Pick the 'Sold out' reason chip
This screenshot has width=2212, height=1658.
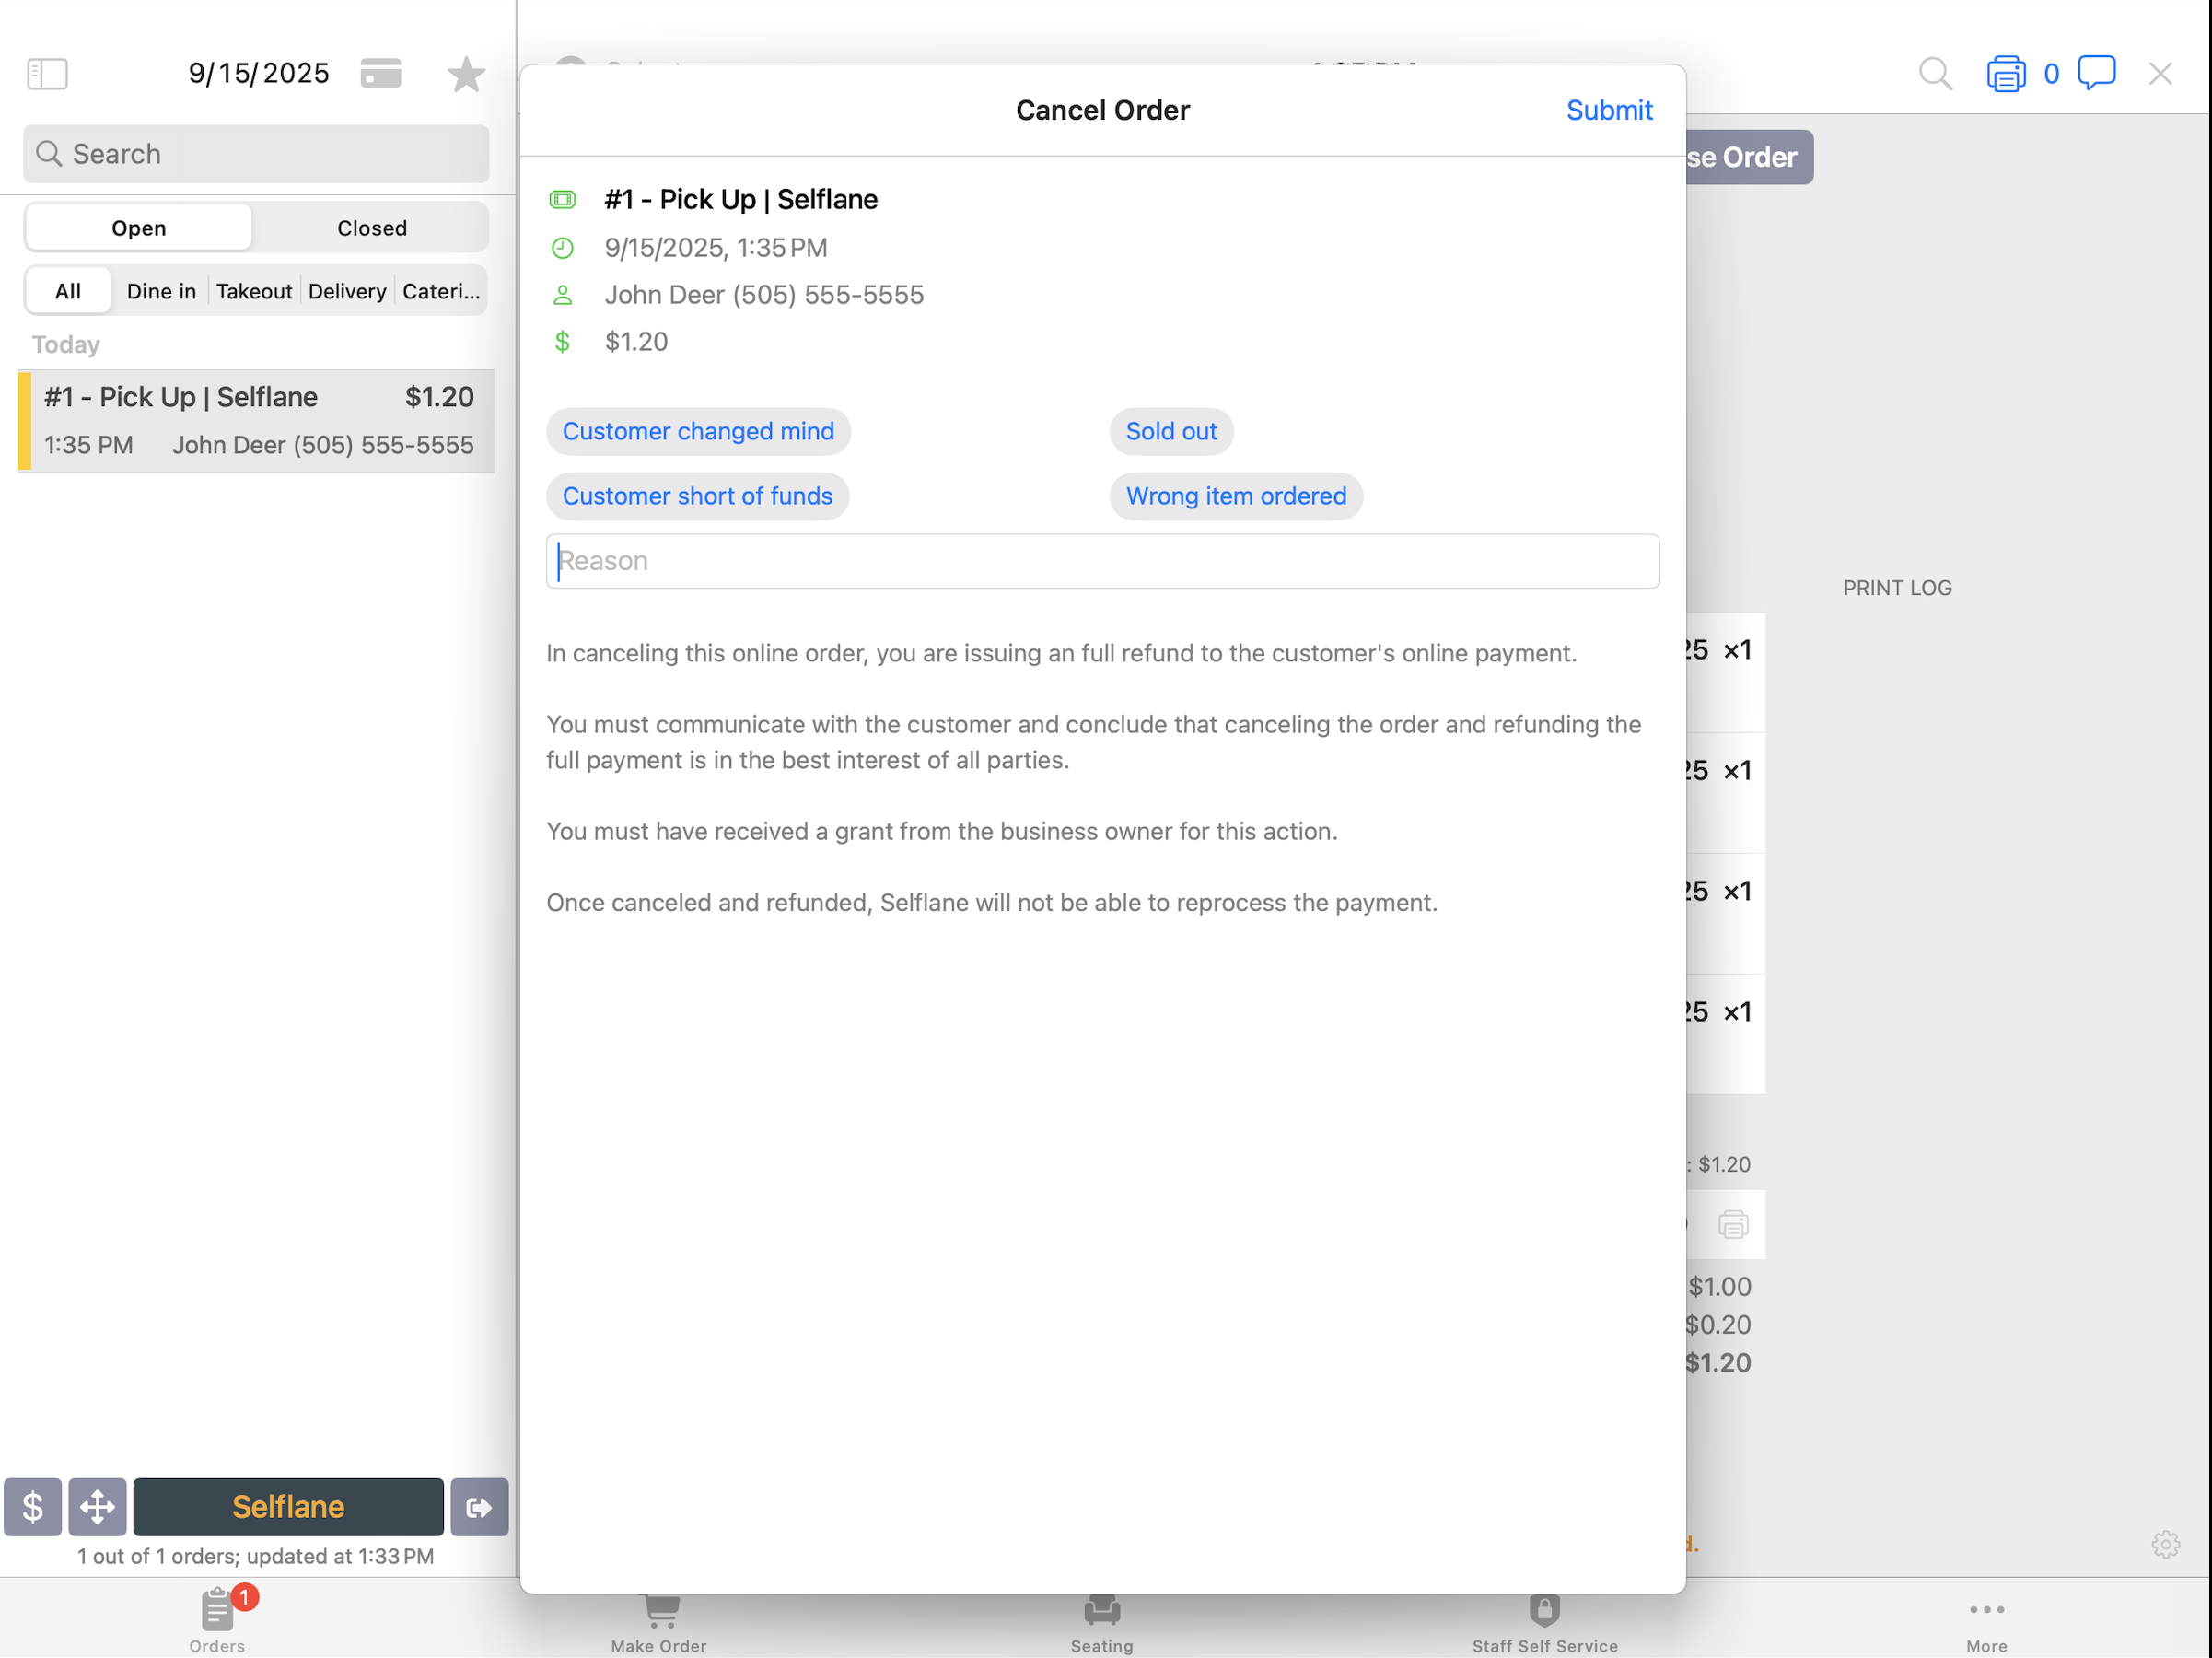pos(1170,431)
